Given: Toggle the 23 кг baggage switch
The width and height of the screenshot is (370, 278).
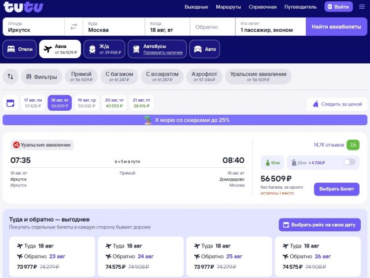Looking at the screenshot, I should point(349,162).
